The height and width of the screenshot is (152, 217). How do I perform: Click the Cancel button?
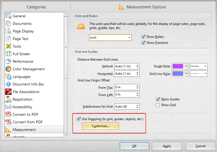200,146
